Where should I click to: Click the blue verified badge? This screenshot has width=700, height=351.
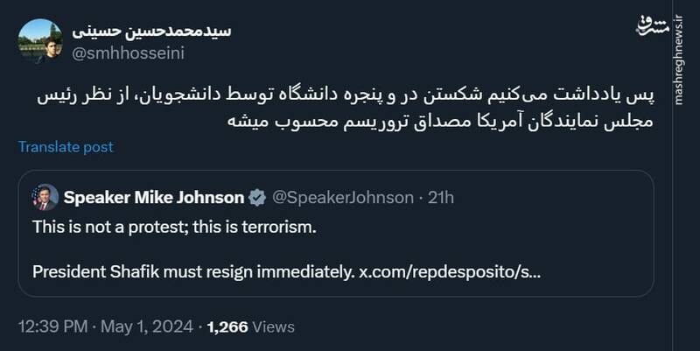[x=257, y=198]
